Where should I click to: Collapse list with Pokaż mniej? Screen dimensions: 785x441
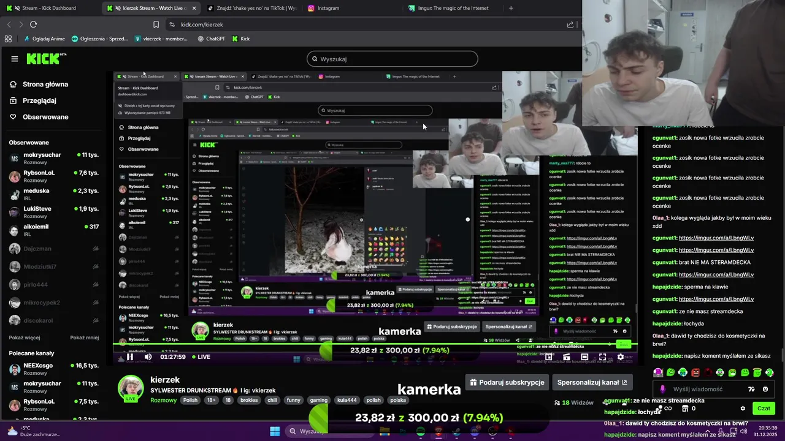[x=84, y=337]
